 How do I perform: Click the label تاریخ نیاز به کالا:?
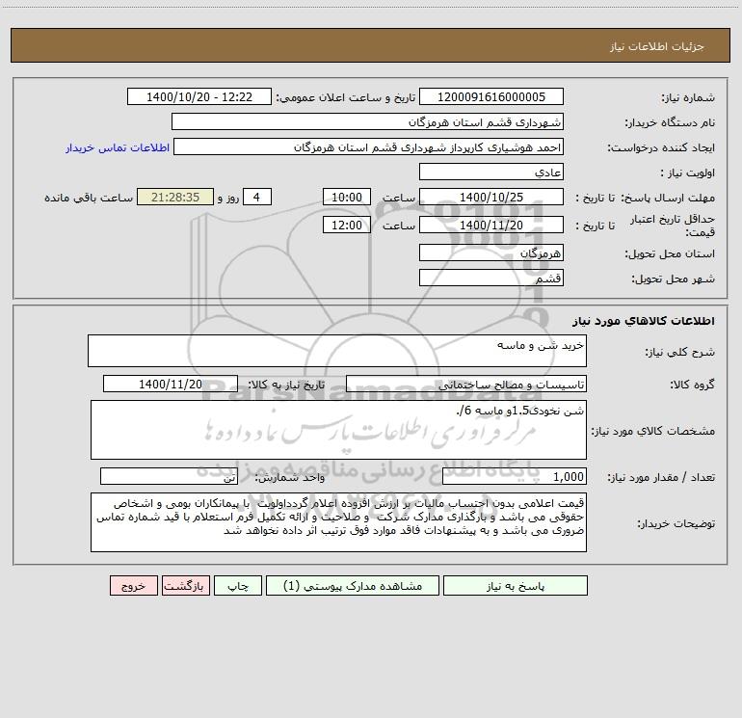tap(286, 385)
